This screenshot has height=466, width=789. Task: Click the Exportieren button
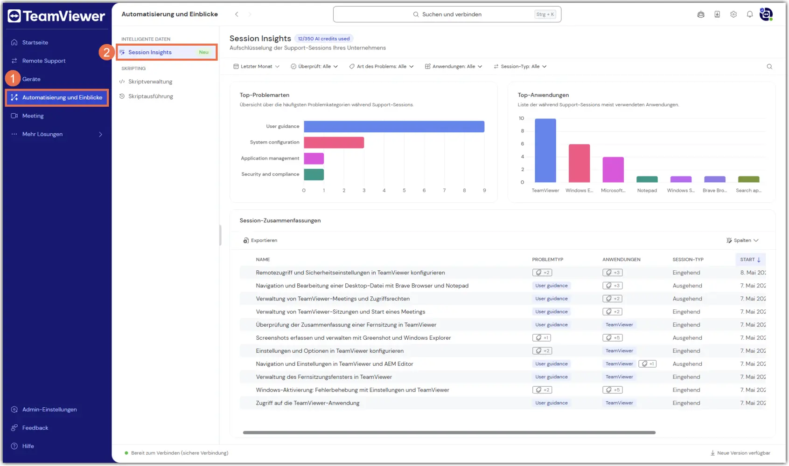[260, 240]
